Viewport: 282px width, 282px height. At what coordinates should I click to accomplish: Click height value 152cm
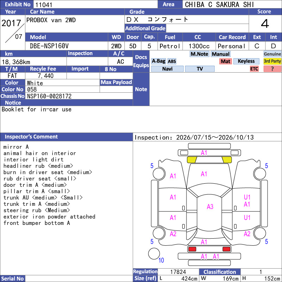272,278
